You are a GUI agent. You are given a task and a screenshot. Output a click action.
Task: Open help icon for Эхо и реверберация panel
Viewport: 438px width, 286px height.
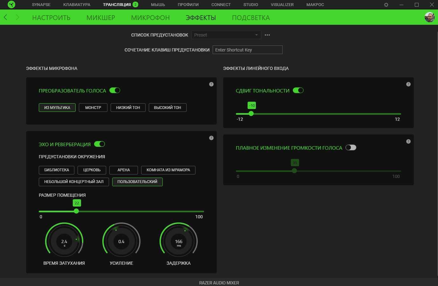pos(211,138)
